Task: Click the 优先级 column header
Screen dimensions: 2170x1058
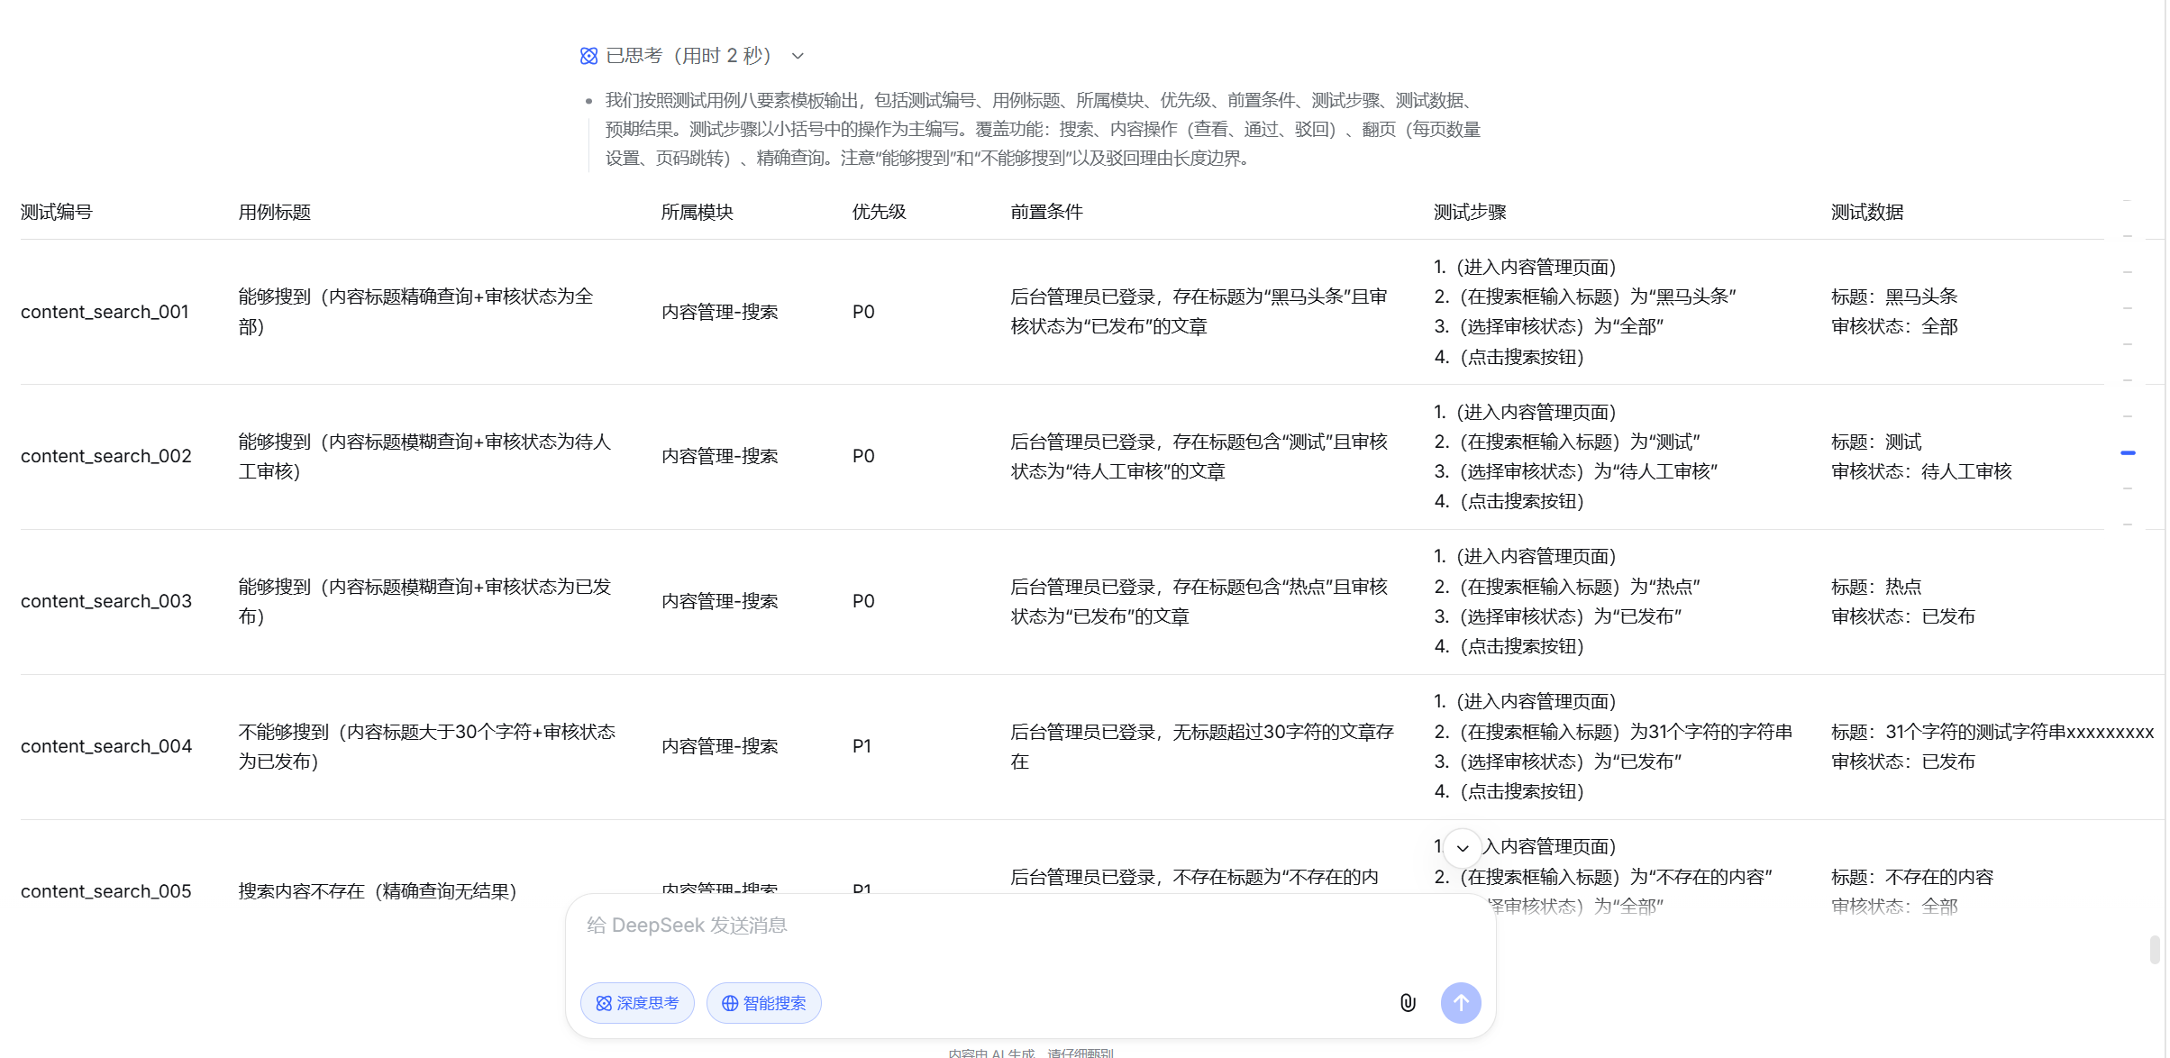Action: click(x=879, y=213)
